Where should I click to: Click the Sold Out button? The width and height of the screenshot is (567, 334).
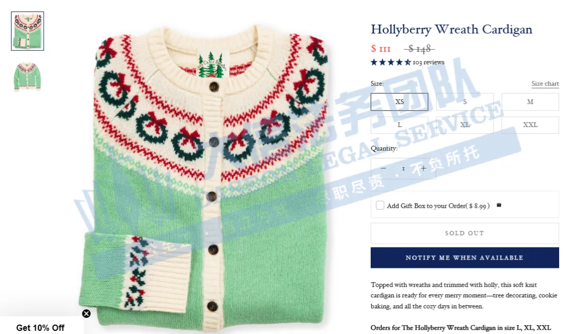(x=465, y=233)
